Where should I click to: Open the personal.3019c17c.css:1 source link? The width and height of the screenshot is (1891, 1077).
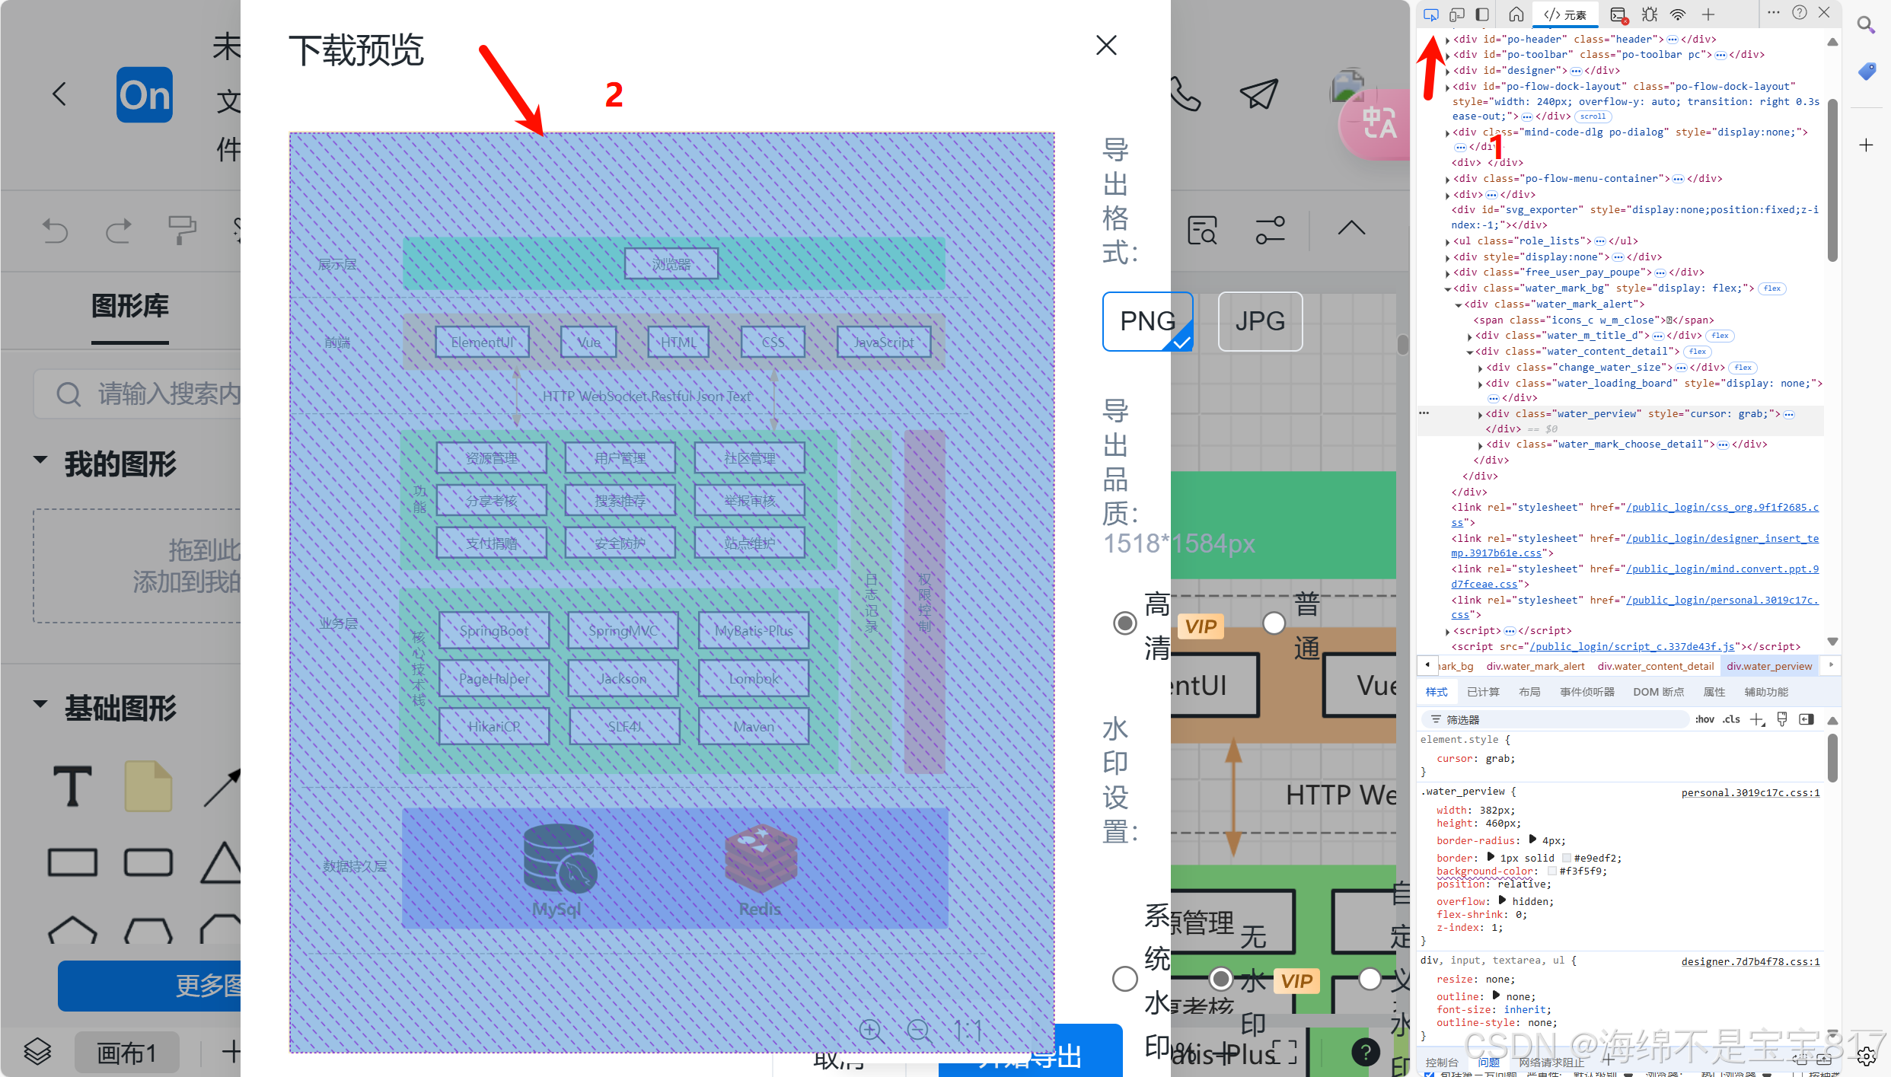pyautogui.click(x=1749, y=793)
